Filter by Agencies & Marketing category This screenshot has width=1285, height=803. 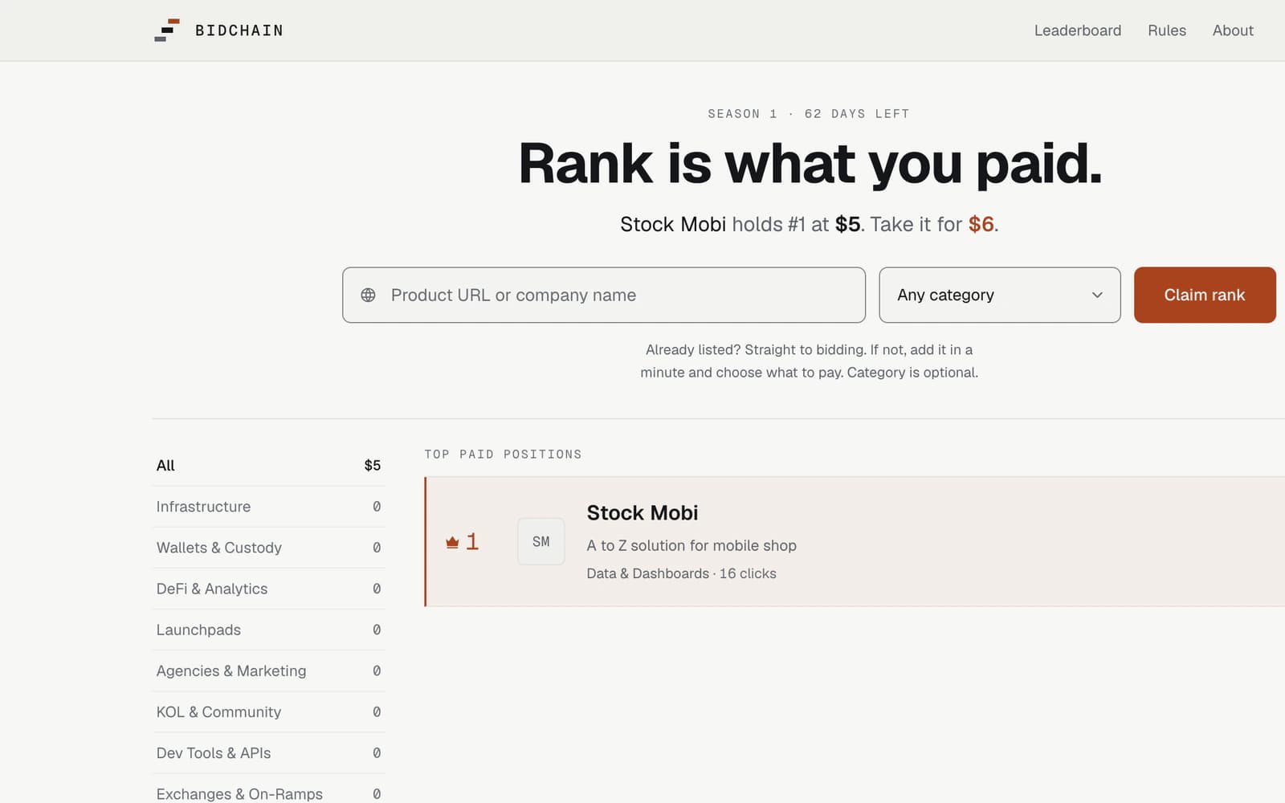pos(269,671)
